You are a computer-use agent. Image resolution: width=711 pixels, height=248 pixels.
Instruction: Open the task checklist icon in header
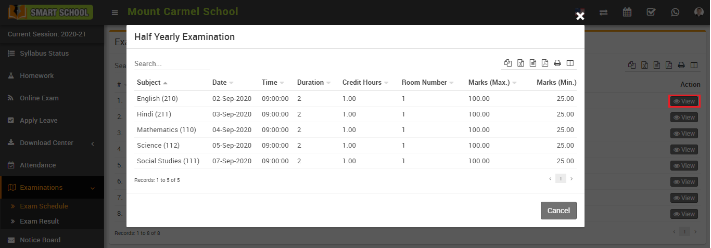[x=651, y=12]
